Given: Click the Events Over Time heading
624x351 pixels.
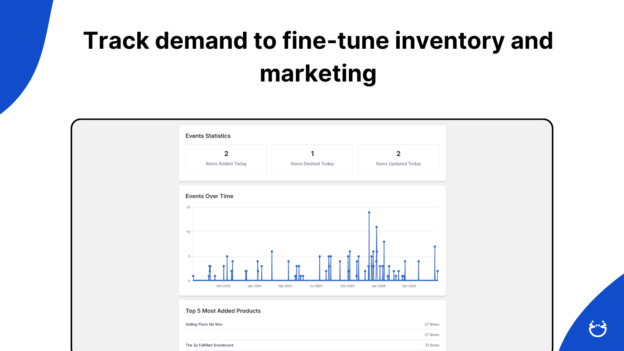Looking at the screenshot, I should point(209,196).
